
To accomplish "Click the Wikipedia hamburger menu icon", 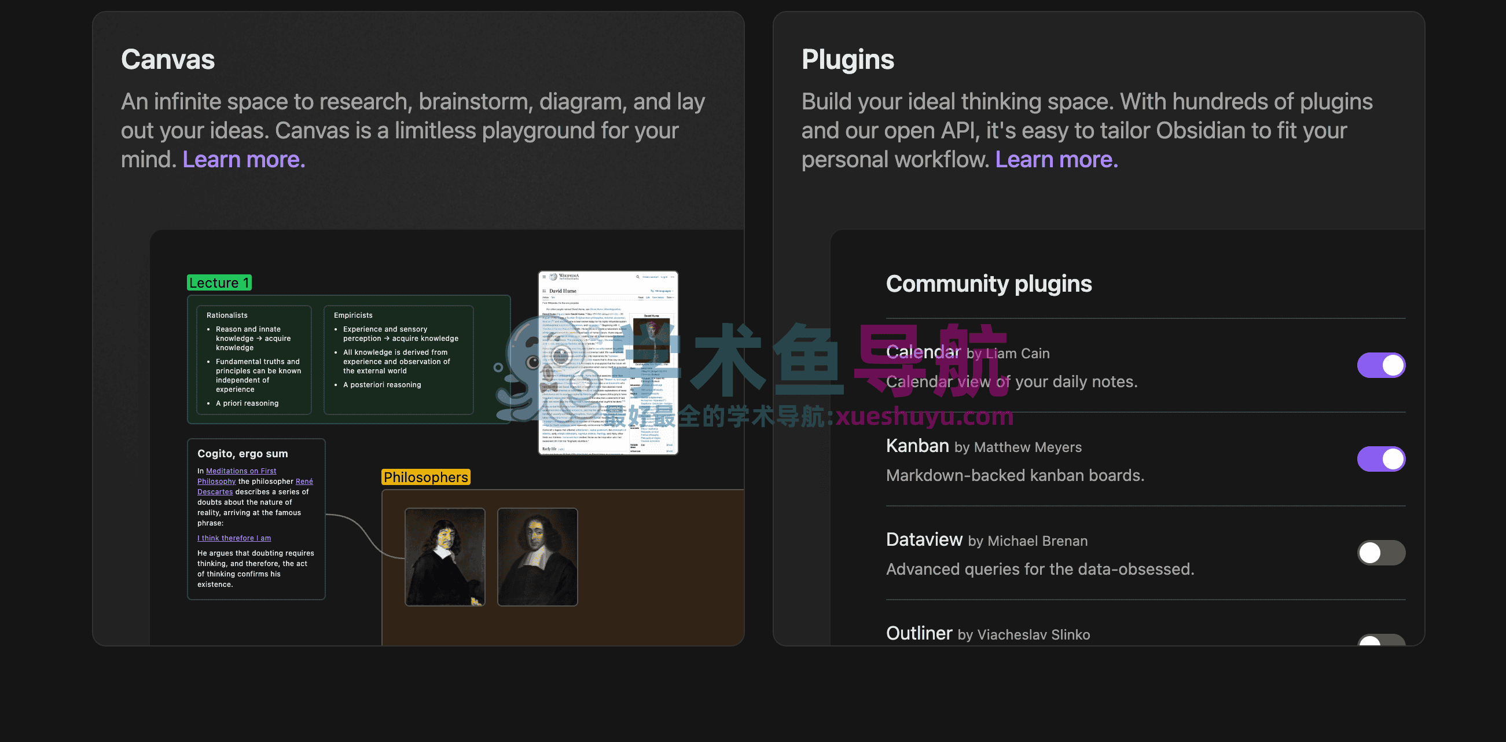I will click(544, 277).
